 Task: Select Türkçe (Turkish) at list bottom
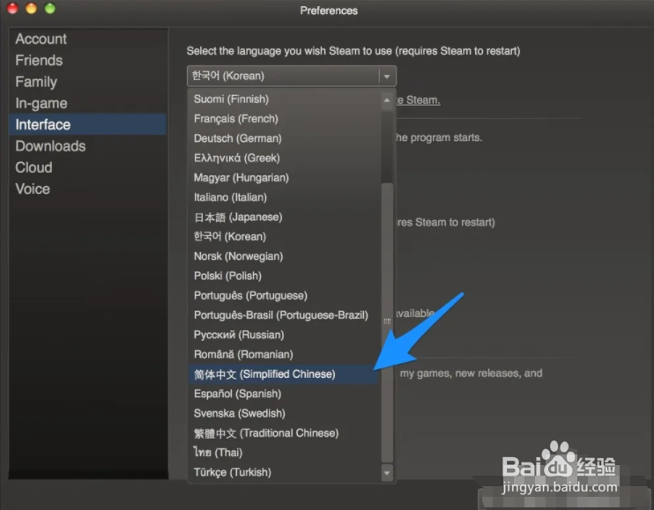coord(284,472)
